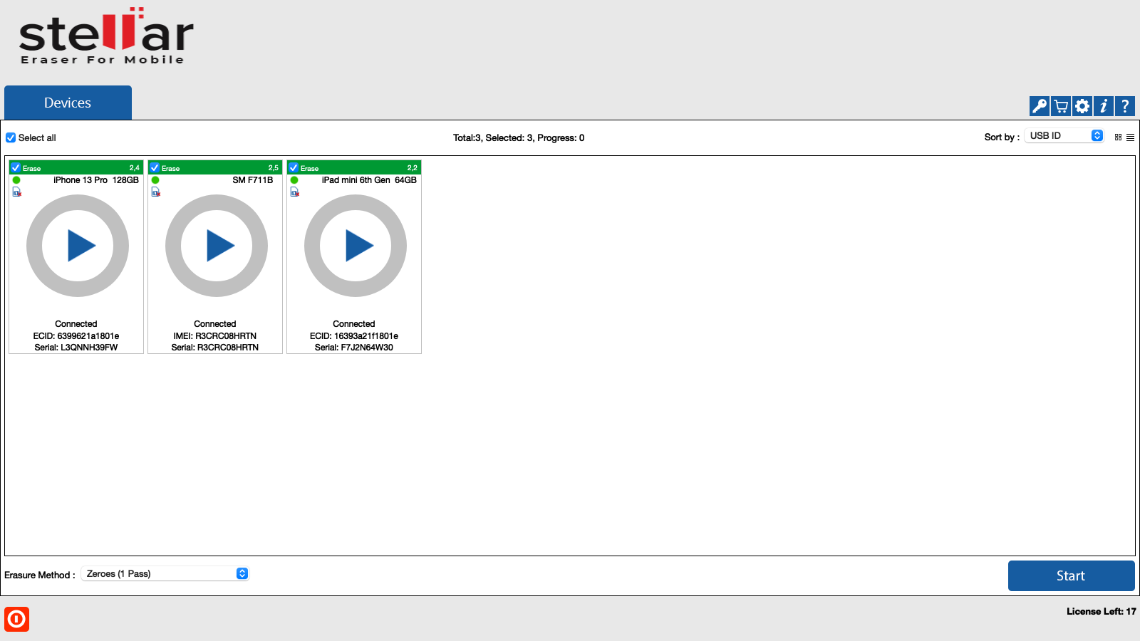Click the 'iPad mini 6th Gen 64GB' device name

(369, 180)
